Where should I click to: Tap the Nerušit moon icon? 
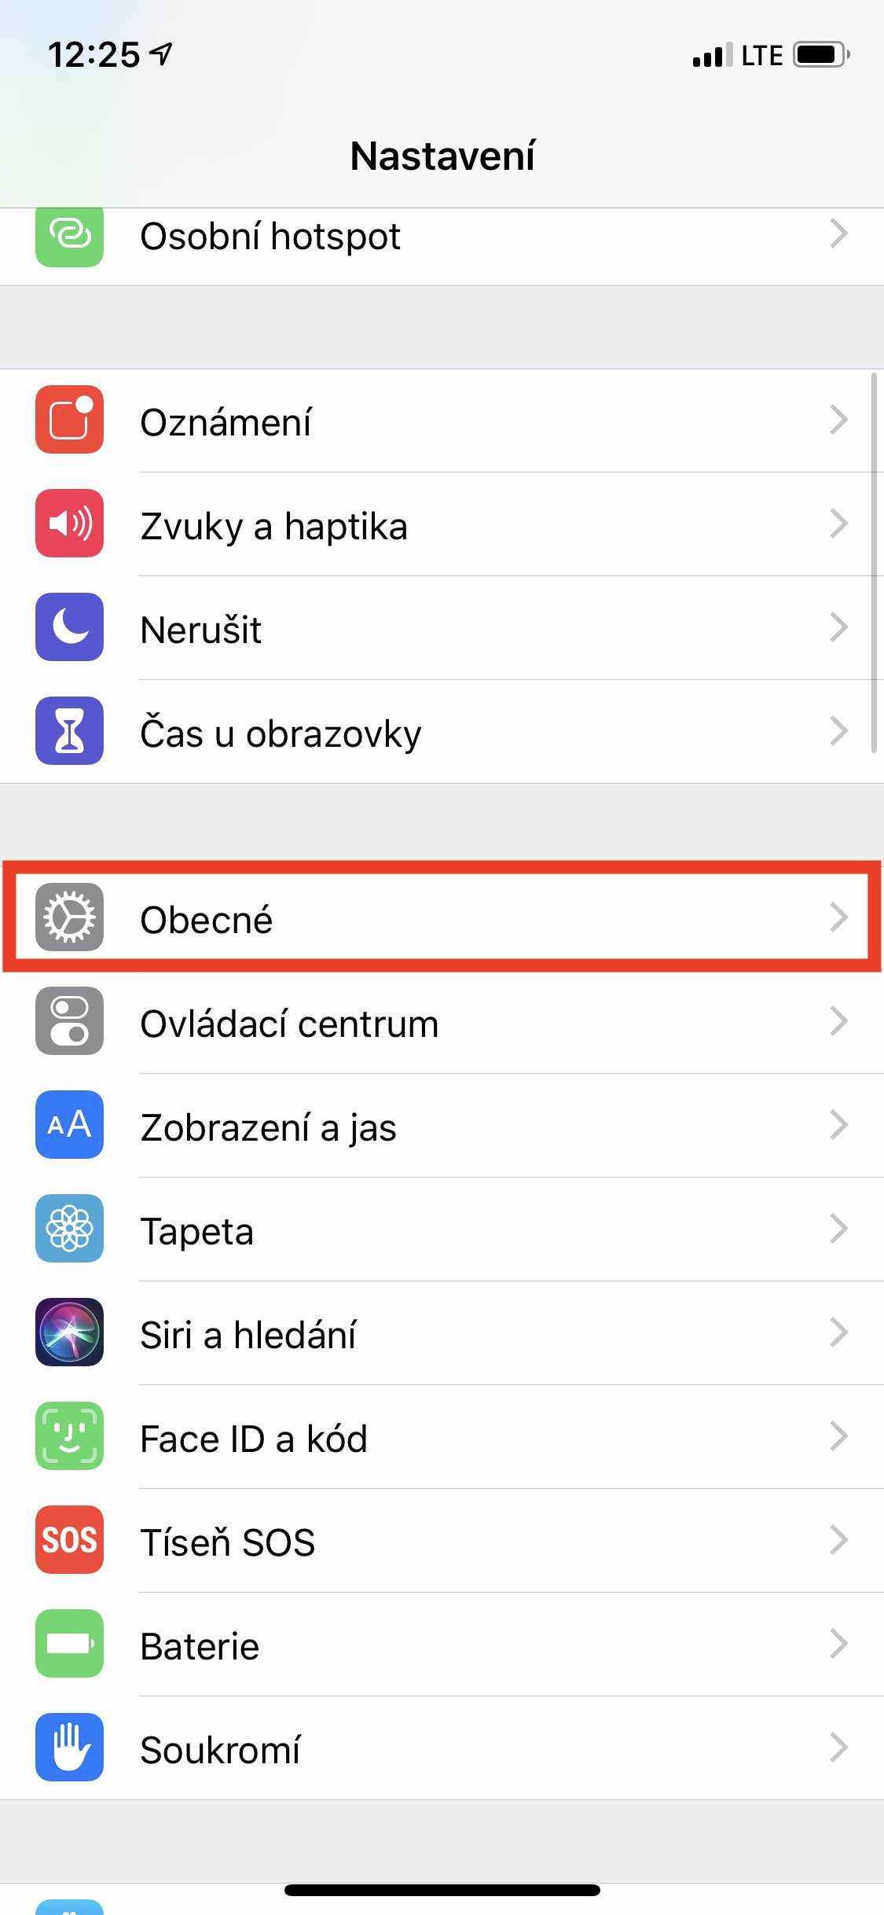(x=69, y=627)
